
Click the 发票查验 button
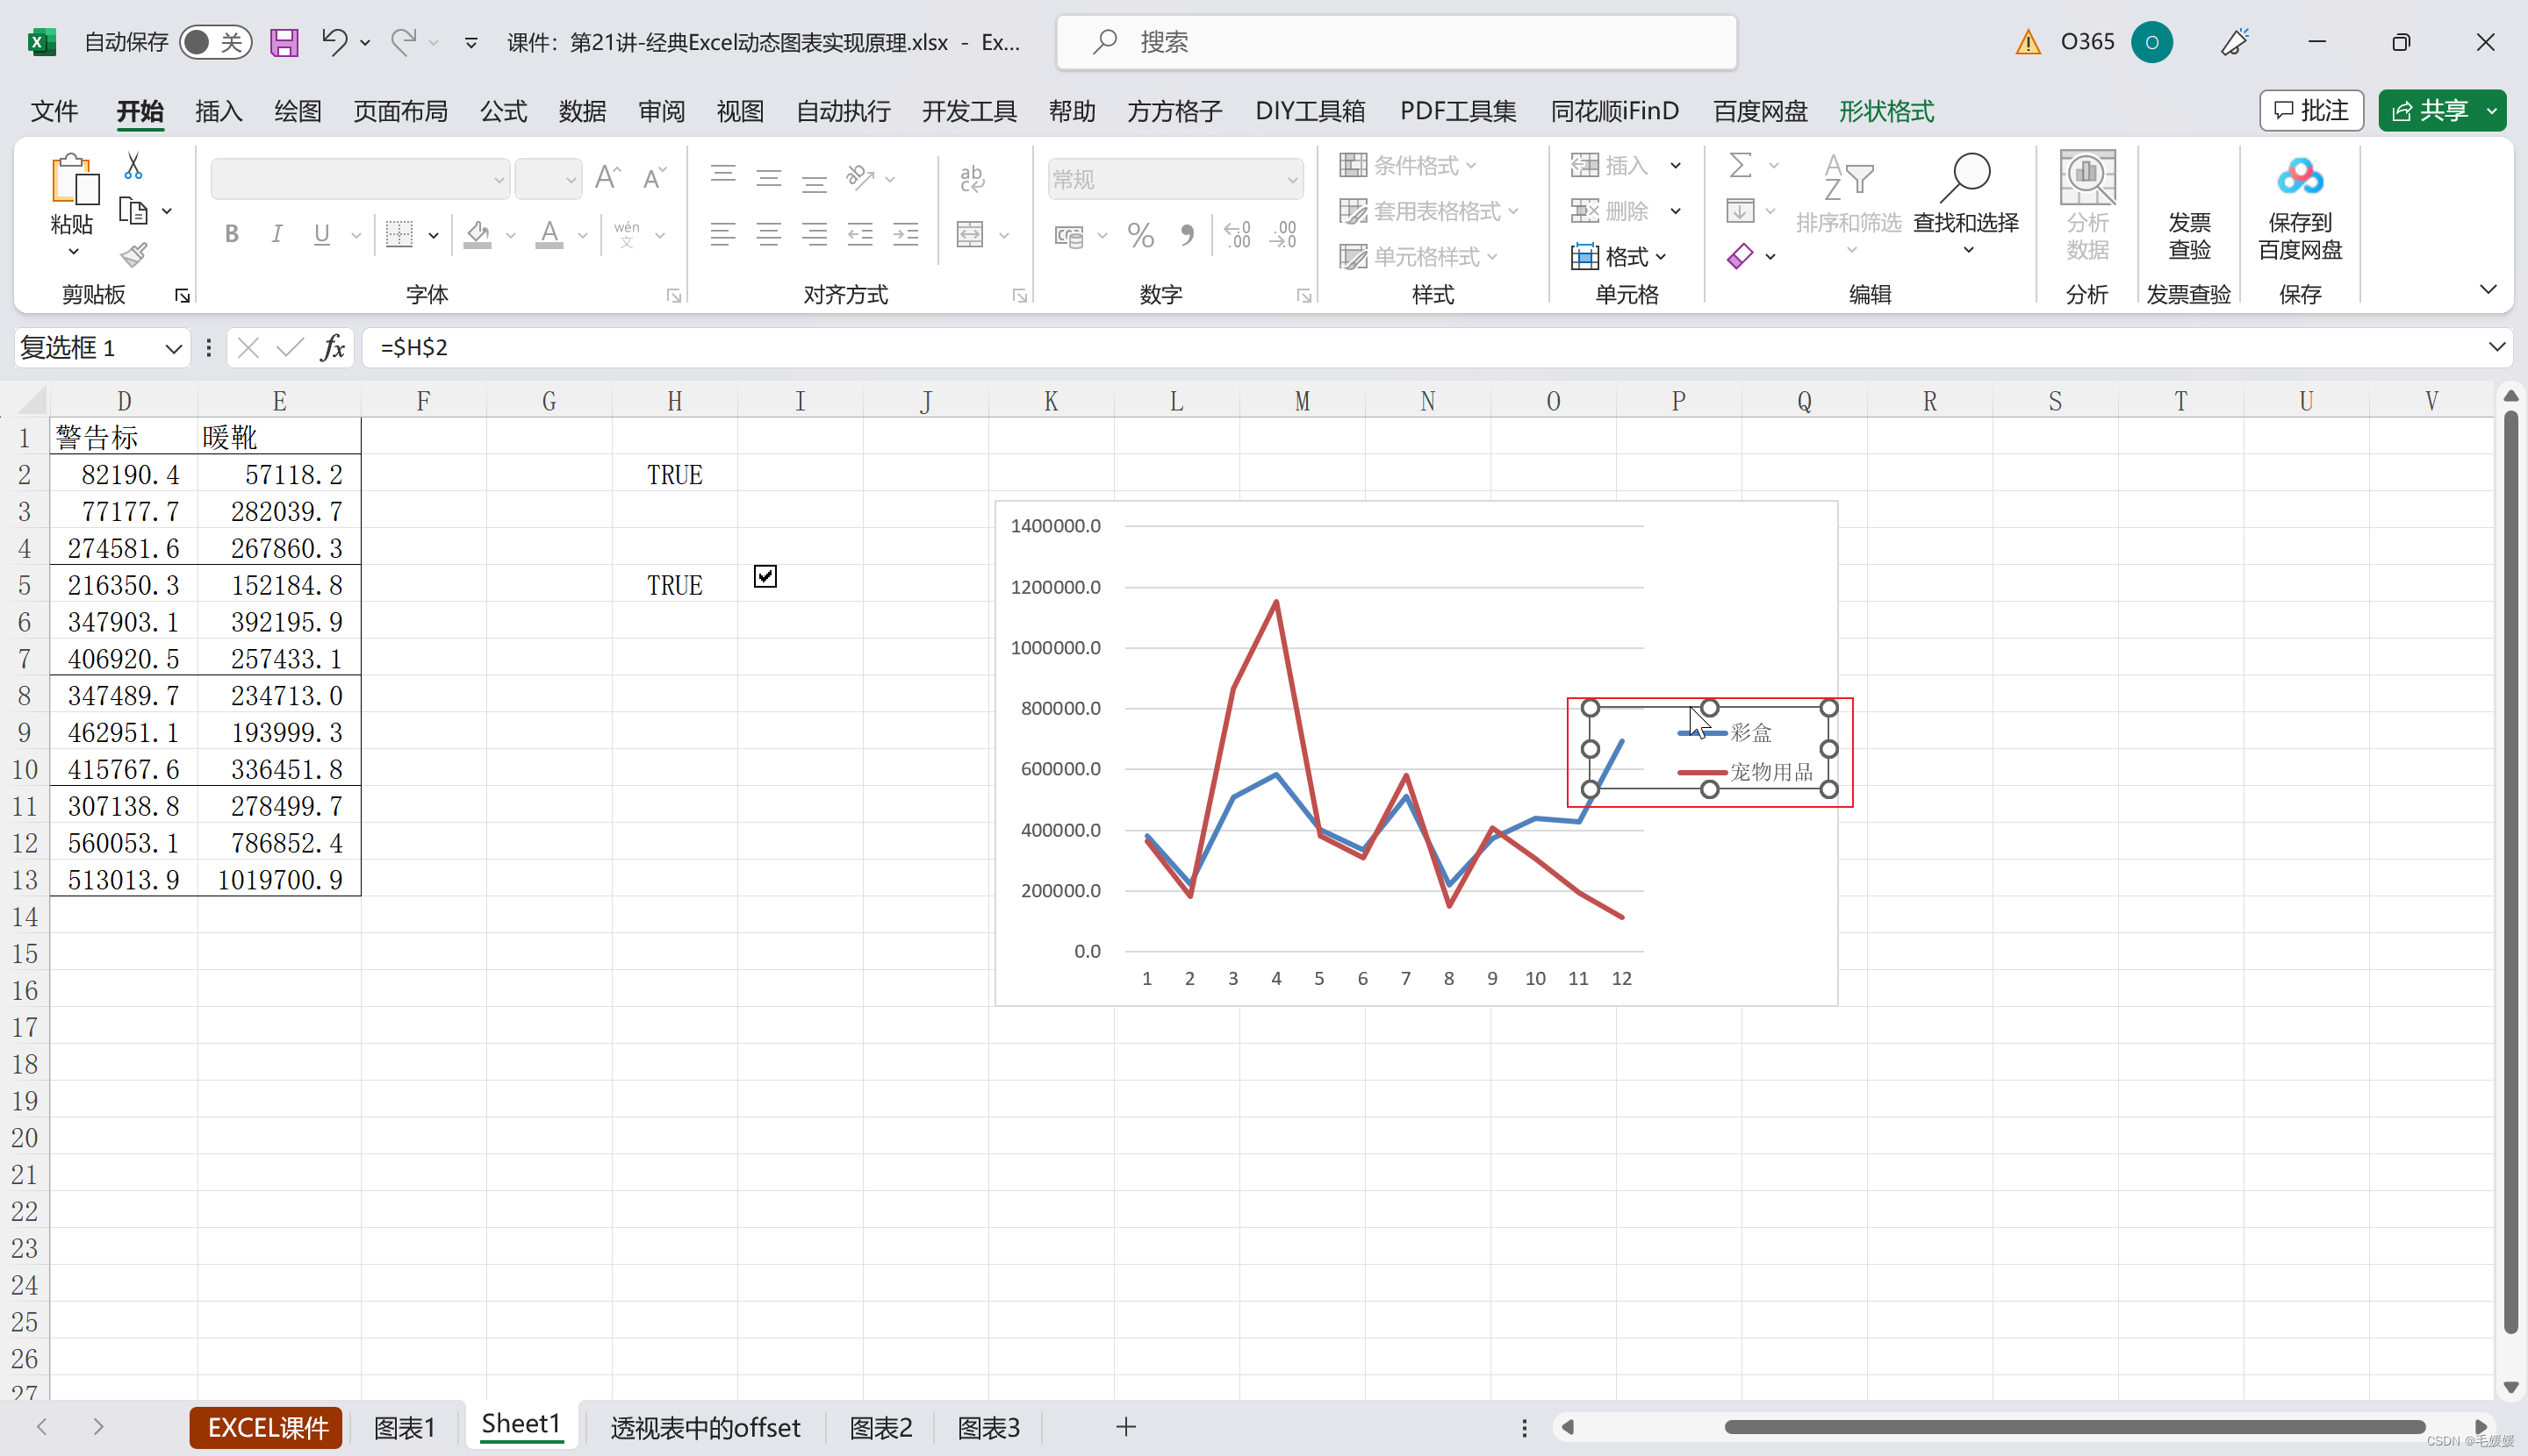tap(2188, 235)
